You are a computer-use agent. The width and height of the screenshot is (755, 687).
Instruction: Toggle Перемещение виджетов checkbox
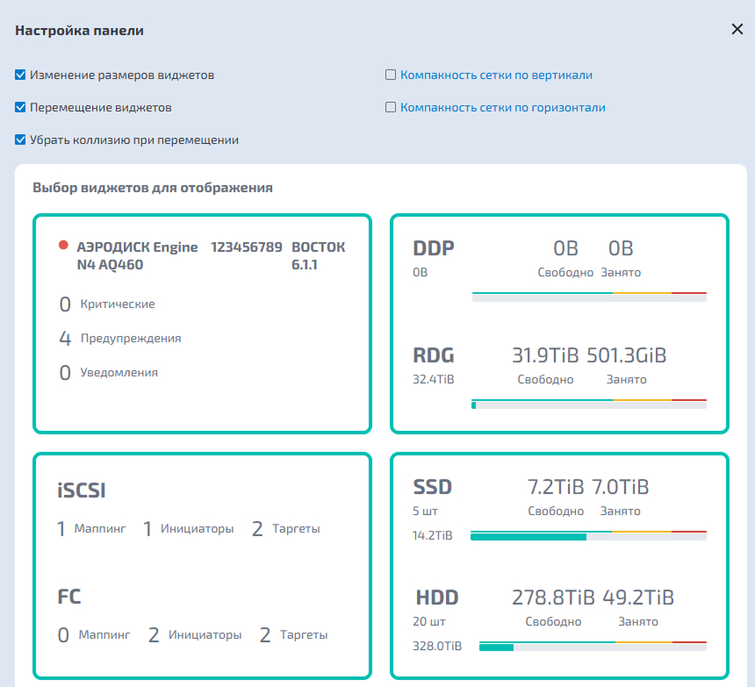click(20, 107)
